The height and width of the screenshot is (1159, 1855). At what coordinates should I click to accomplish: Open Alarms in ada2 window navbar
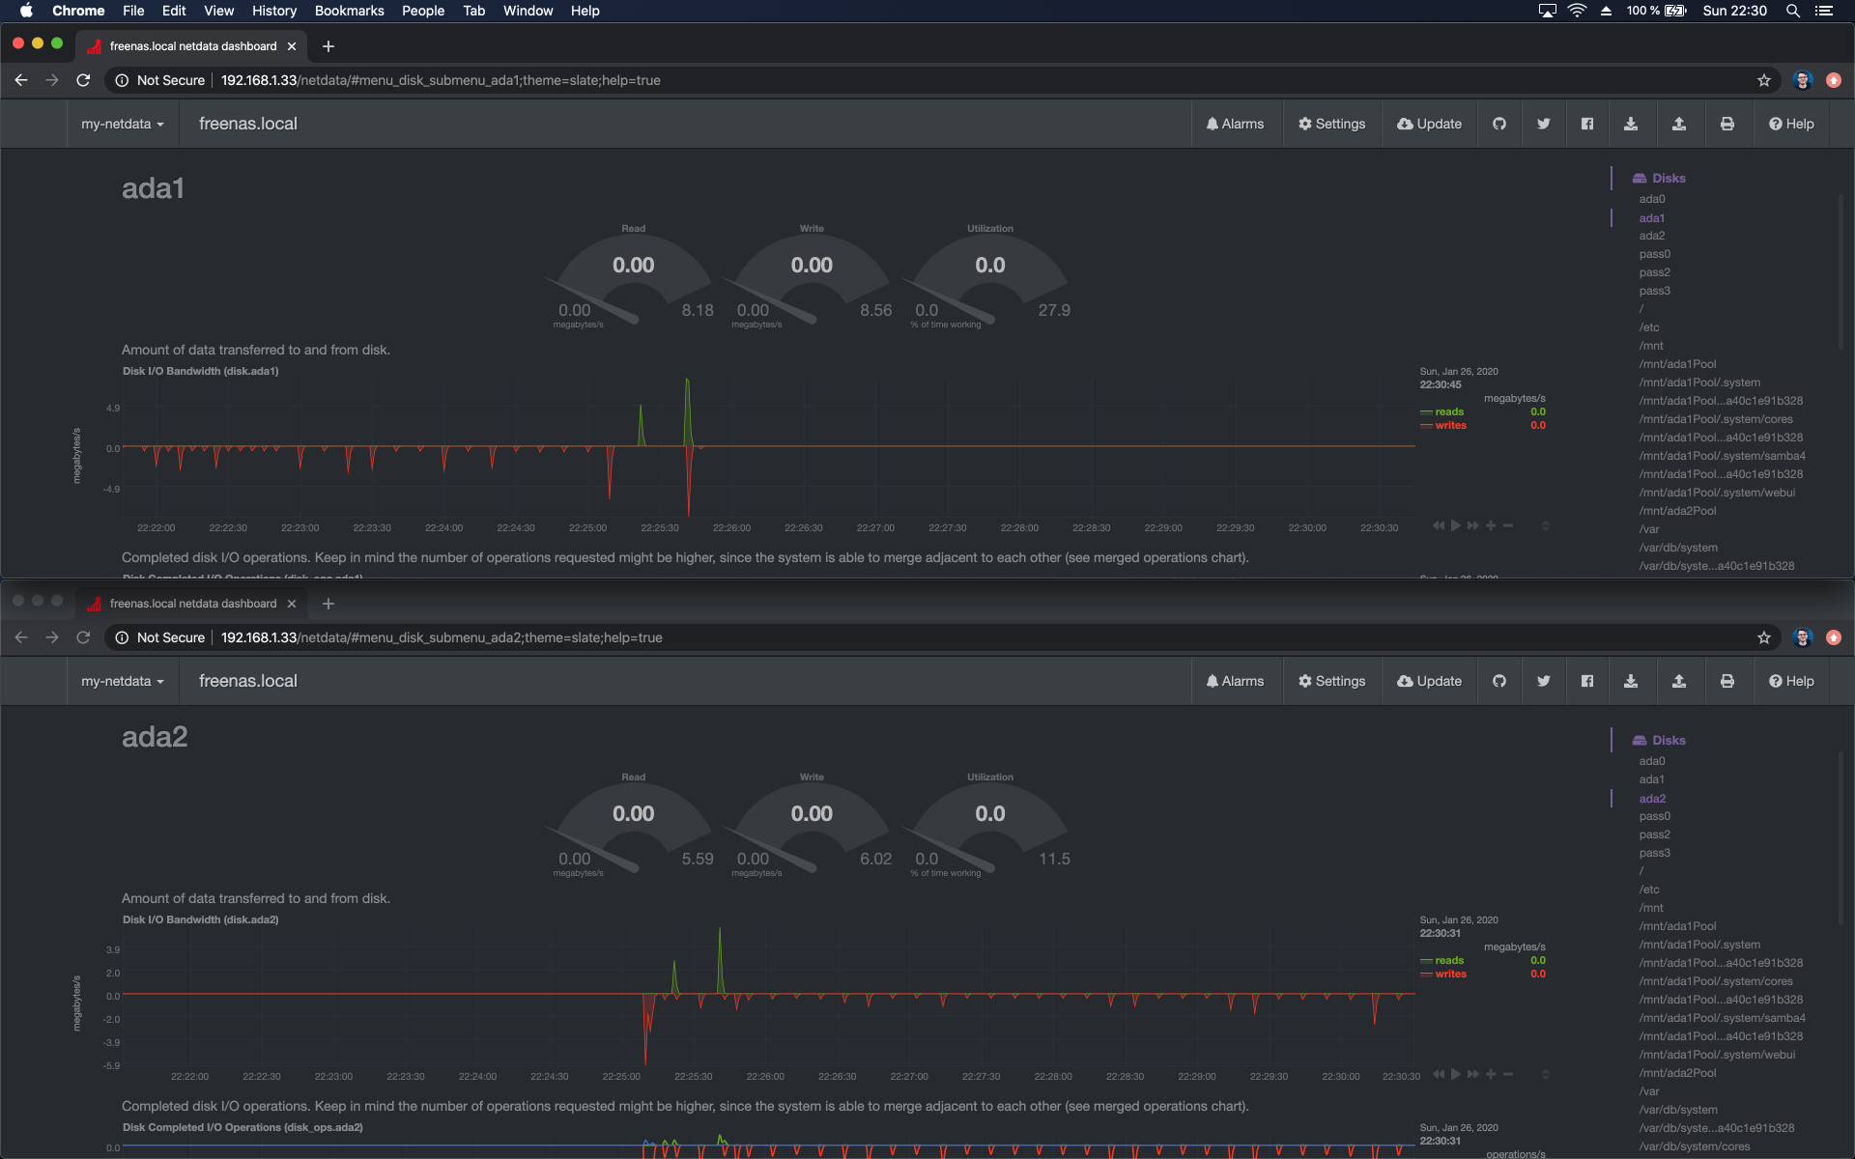[1235, 681]
